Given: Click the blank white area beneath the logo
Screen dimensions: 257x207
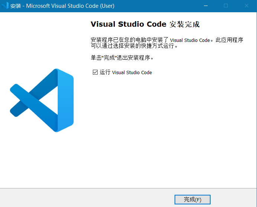Looking at the screenshot, I should (42, 160).
